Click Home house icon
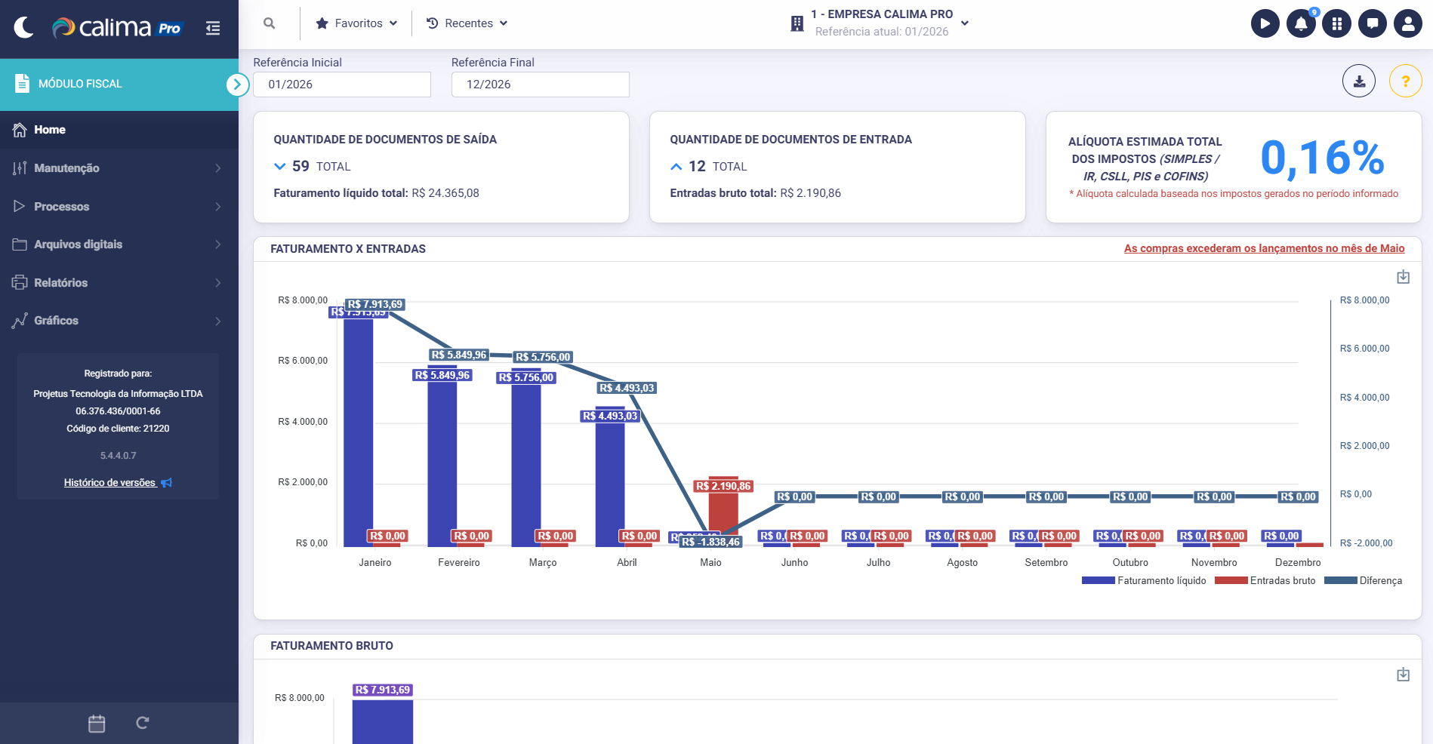 pos(20,130)
